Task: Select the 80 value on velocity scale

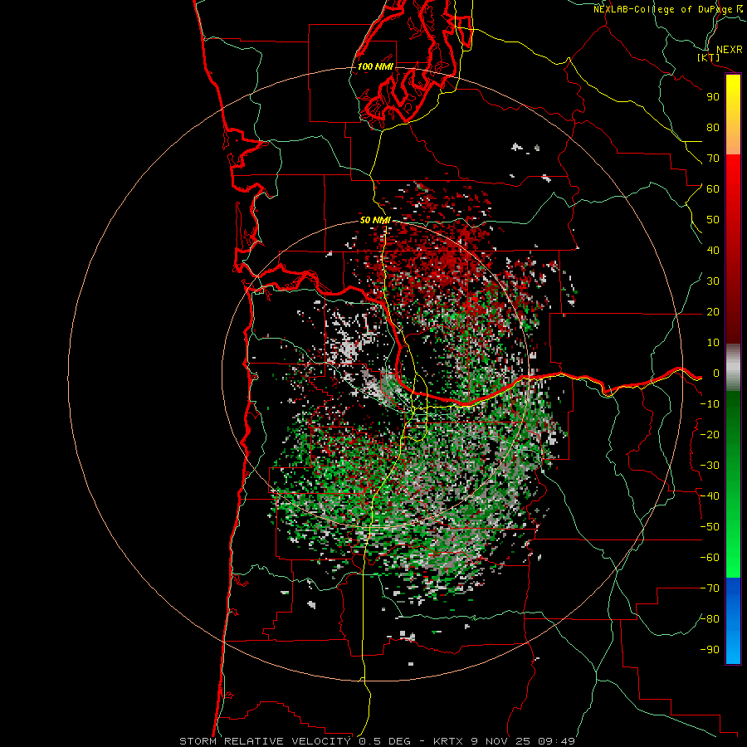Action: click(713, 127)
